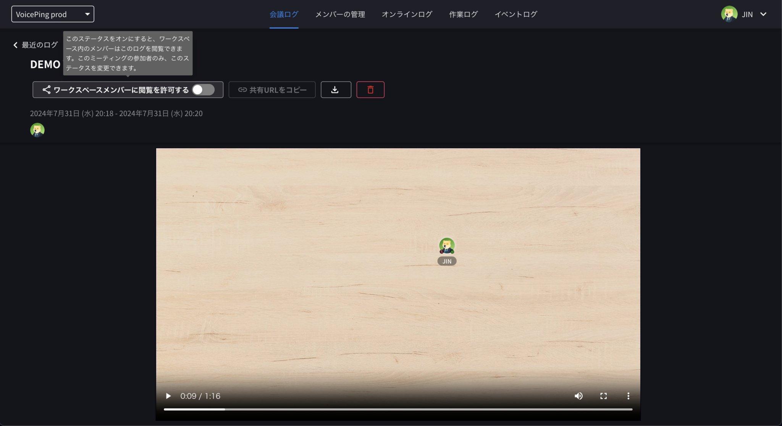Open イベントログ tab
The image size is (782, 426).
(516, 14)
